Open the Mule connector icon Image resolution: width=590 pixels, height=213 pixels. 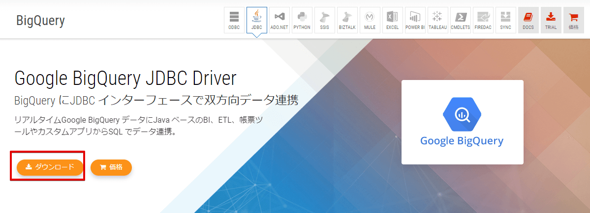[370, 20]
